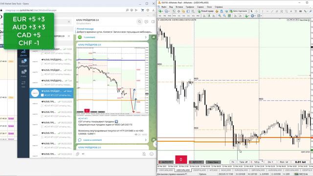The width and height of the screenshot is (313, 176).
Task: Toggle the Telegram side panel icon
Action: pyautogui.click(x=153, y=22)
